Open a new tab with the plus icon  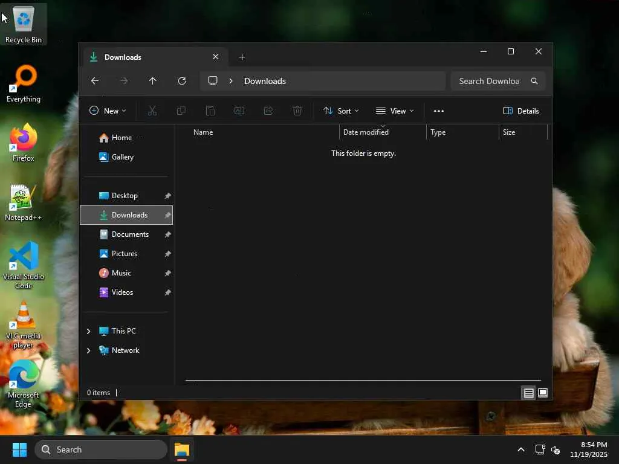pyautogui.click(x=242, y=57)
